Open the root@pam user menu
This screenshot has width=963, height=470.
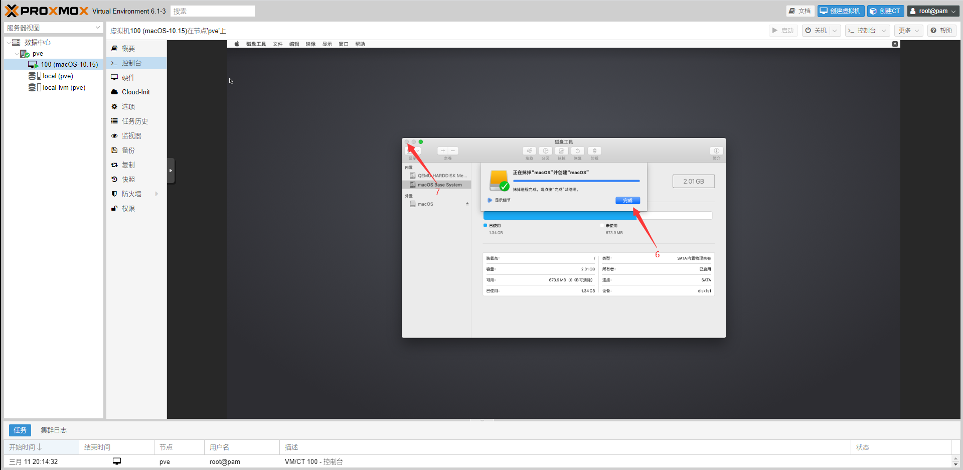pyautogui.click(x=933, y=11)
